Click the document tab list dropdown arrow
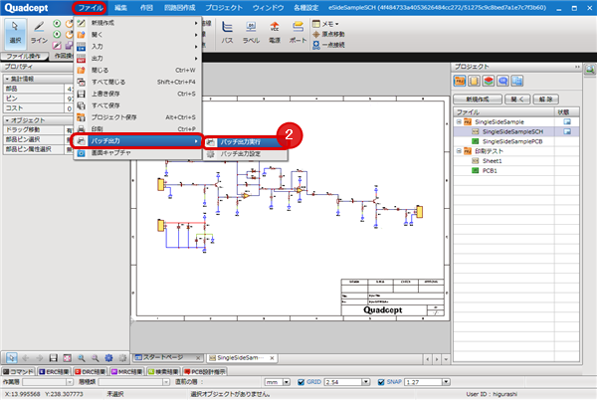Image resolution: width=597 pixels, height=400 pixels. click(446, 359)
